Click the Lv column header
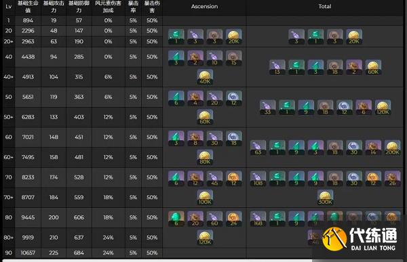This screenshot has width=407, height=262. coord(9,7)
